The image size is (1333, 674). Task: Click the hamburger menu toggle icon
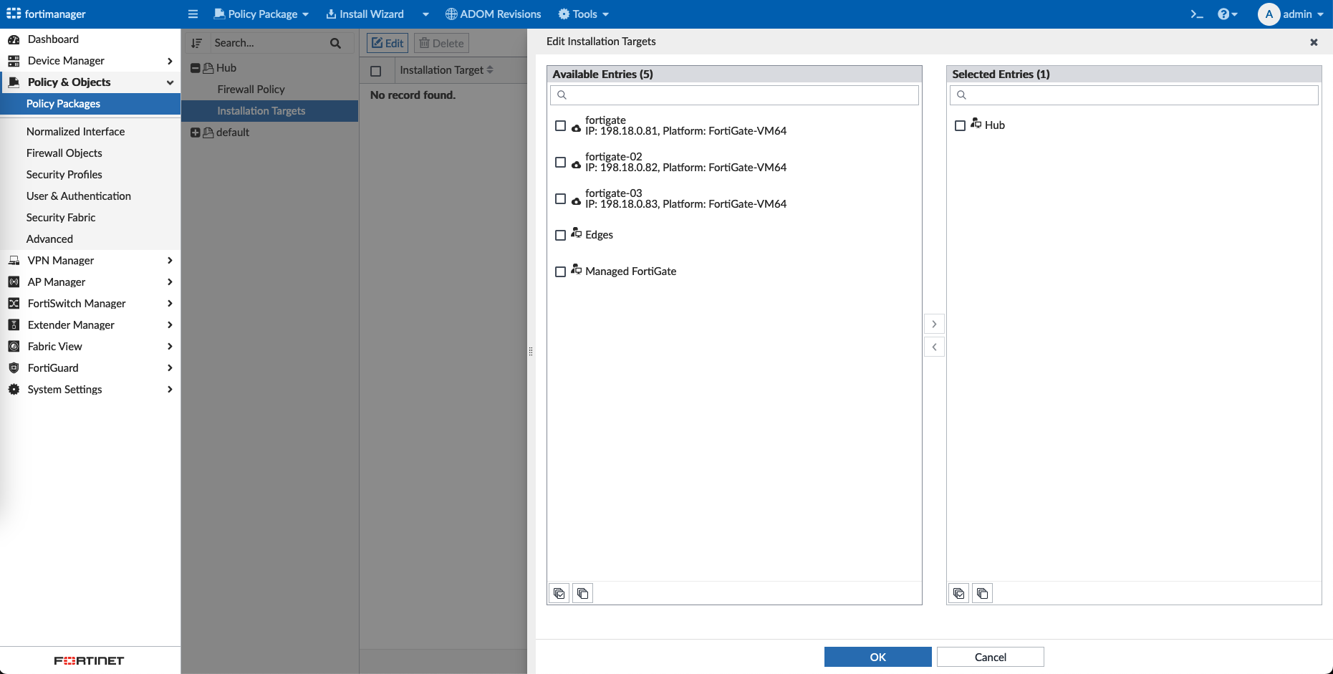193,14
